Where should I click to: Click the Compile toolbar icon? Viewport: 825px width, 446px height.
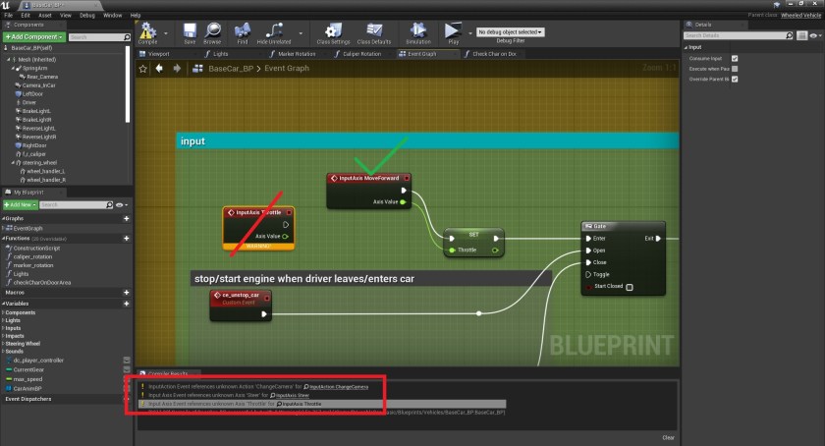pos(148,32)
